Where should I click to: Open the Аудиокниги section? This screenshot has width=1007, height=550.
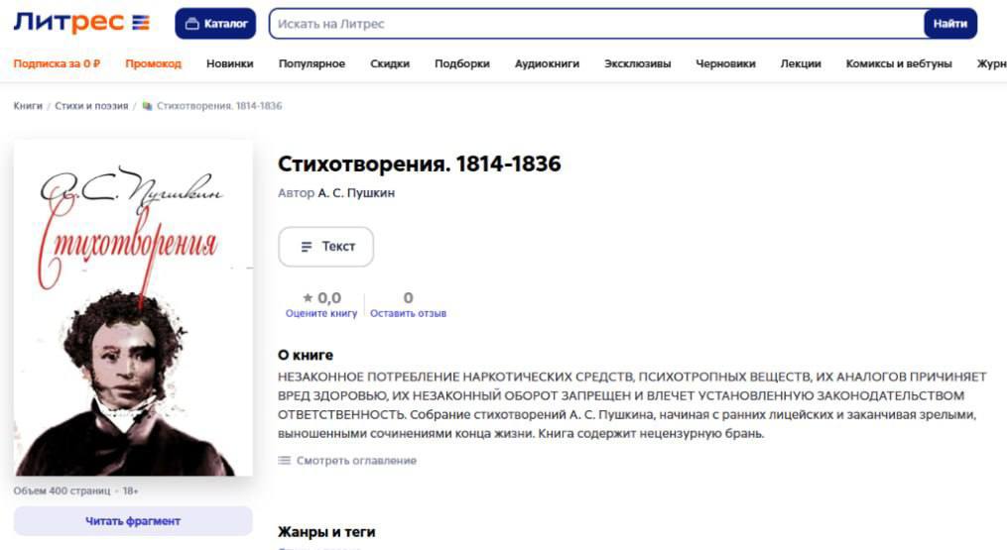point(547,63)
